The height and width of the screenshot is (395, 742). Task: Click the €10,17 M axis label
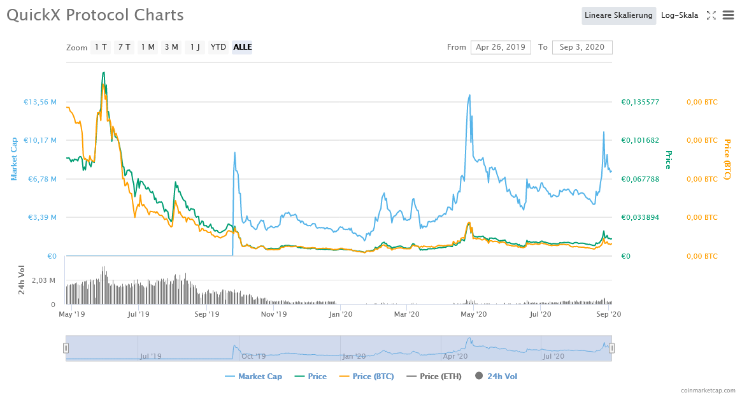tap(40, 140)
